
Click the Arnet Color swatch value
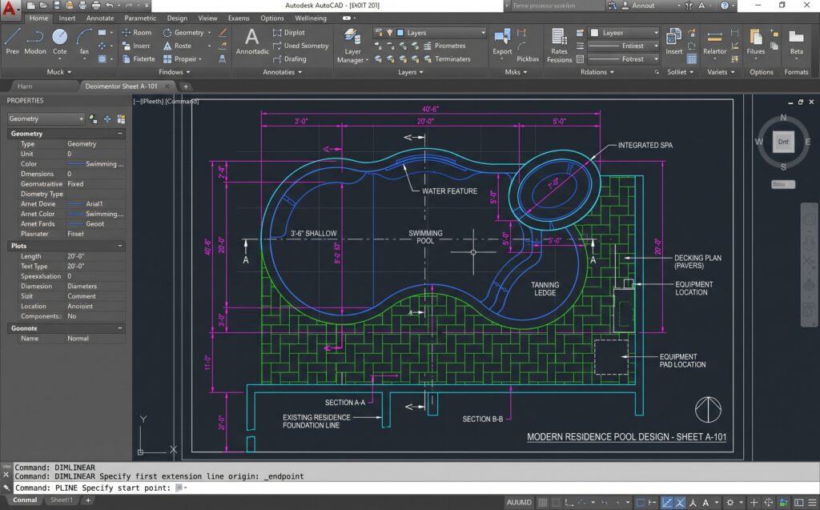click(96, 214)
